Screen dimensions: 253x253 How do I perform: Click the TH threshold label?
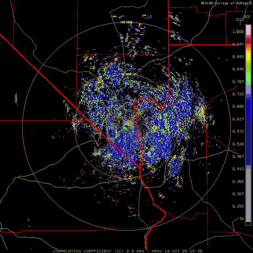pyautogui.click(x=241, y=219)
